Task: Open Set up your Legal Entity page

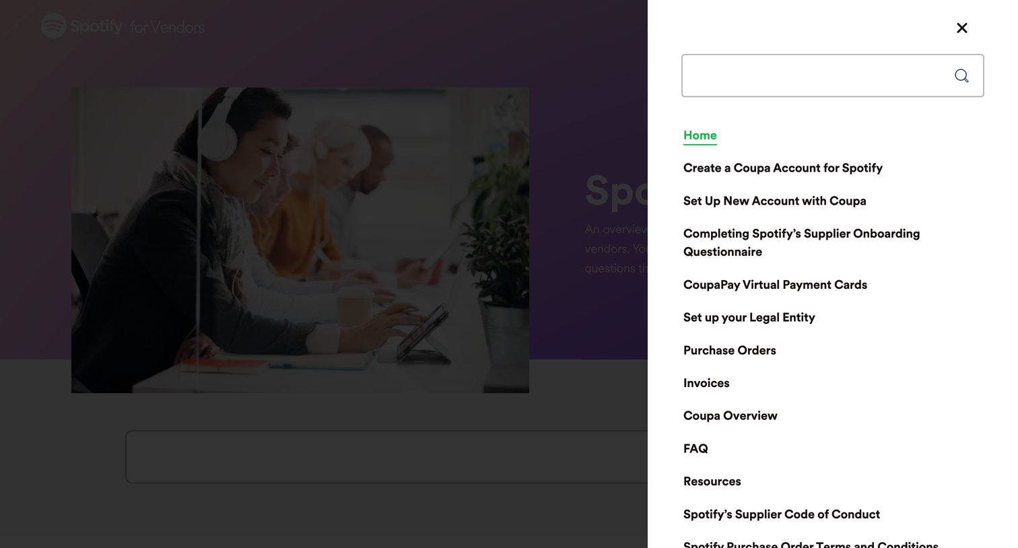Action: tap(749, 317)
